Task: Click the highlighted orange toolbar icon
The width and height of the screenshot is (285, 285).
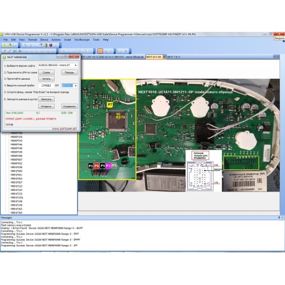Action: coord(100,51)
